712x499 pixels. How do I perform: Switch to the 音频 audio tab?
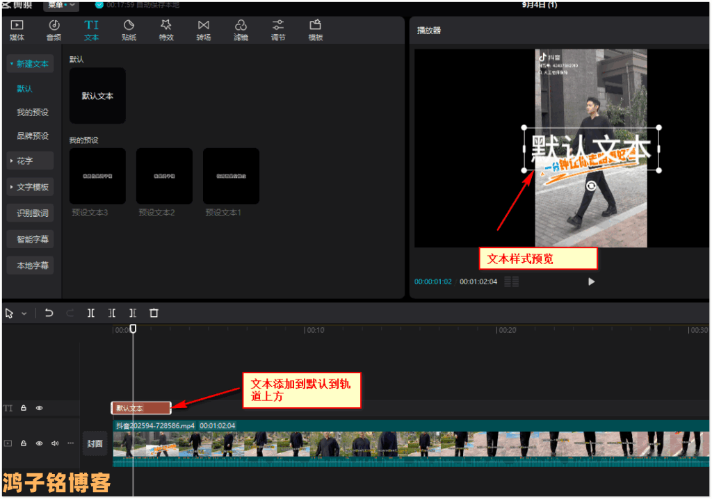pyautogui.click(x=54, y=30)
